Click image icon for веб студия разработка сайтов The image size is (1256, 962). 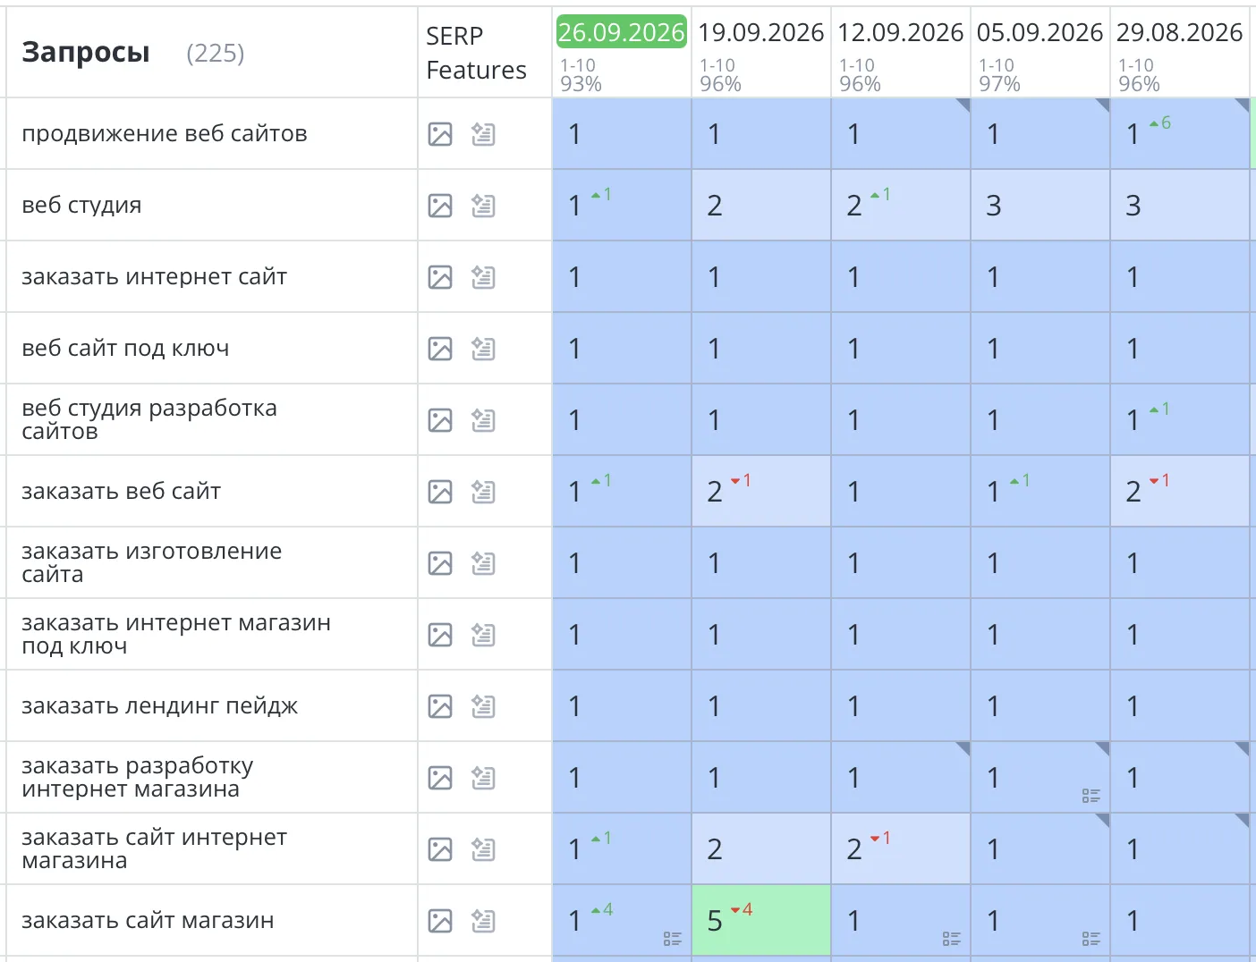440,420
